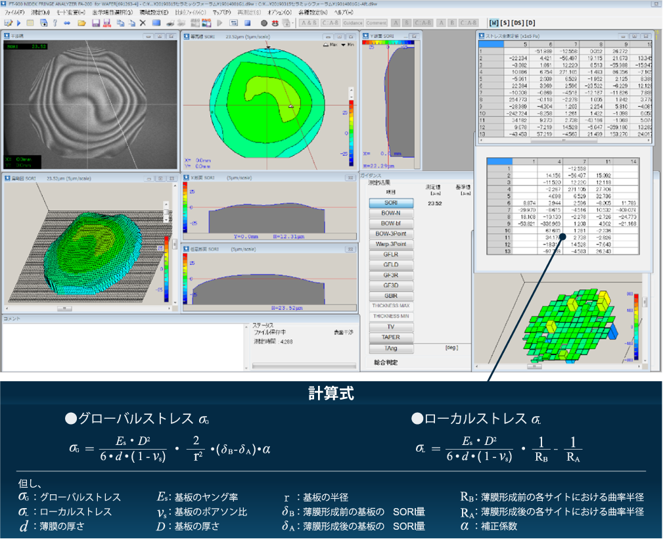The image size is (663, 539).
Task: Click the blue play arrow toolbar icon
Action: point(18,23)
